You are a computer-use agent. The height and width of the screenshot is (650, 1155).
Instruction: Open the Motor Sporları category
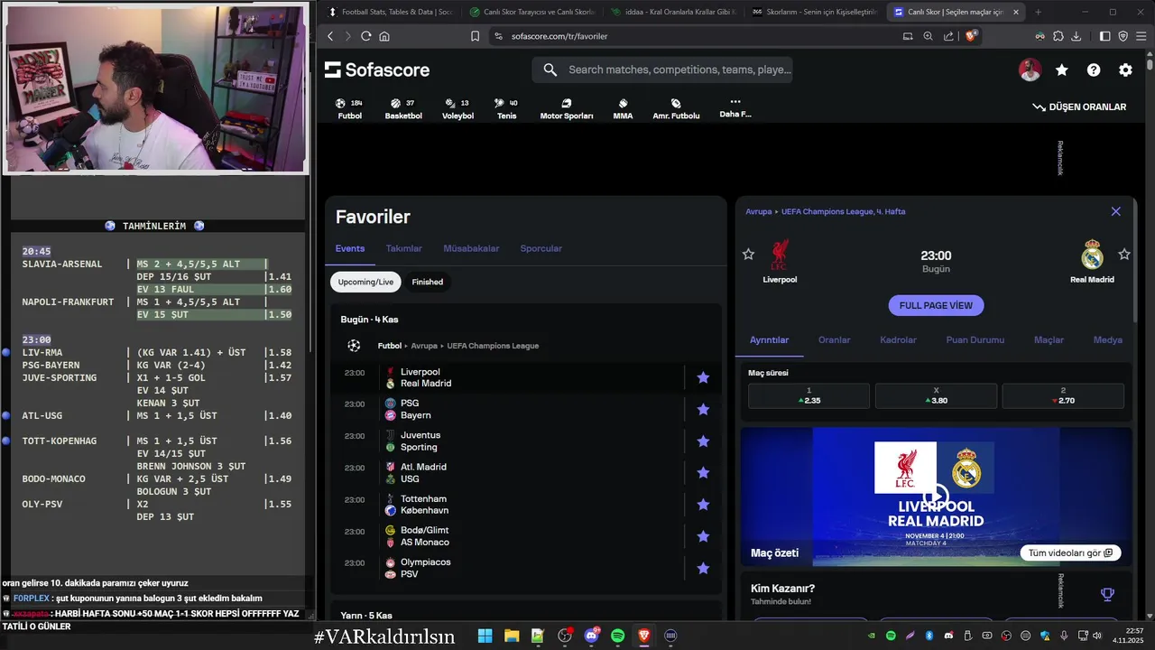point(567,109)
